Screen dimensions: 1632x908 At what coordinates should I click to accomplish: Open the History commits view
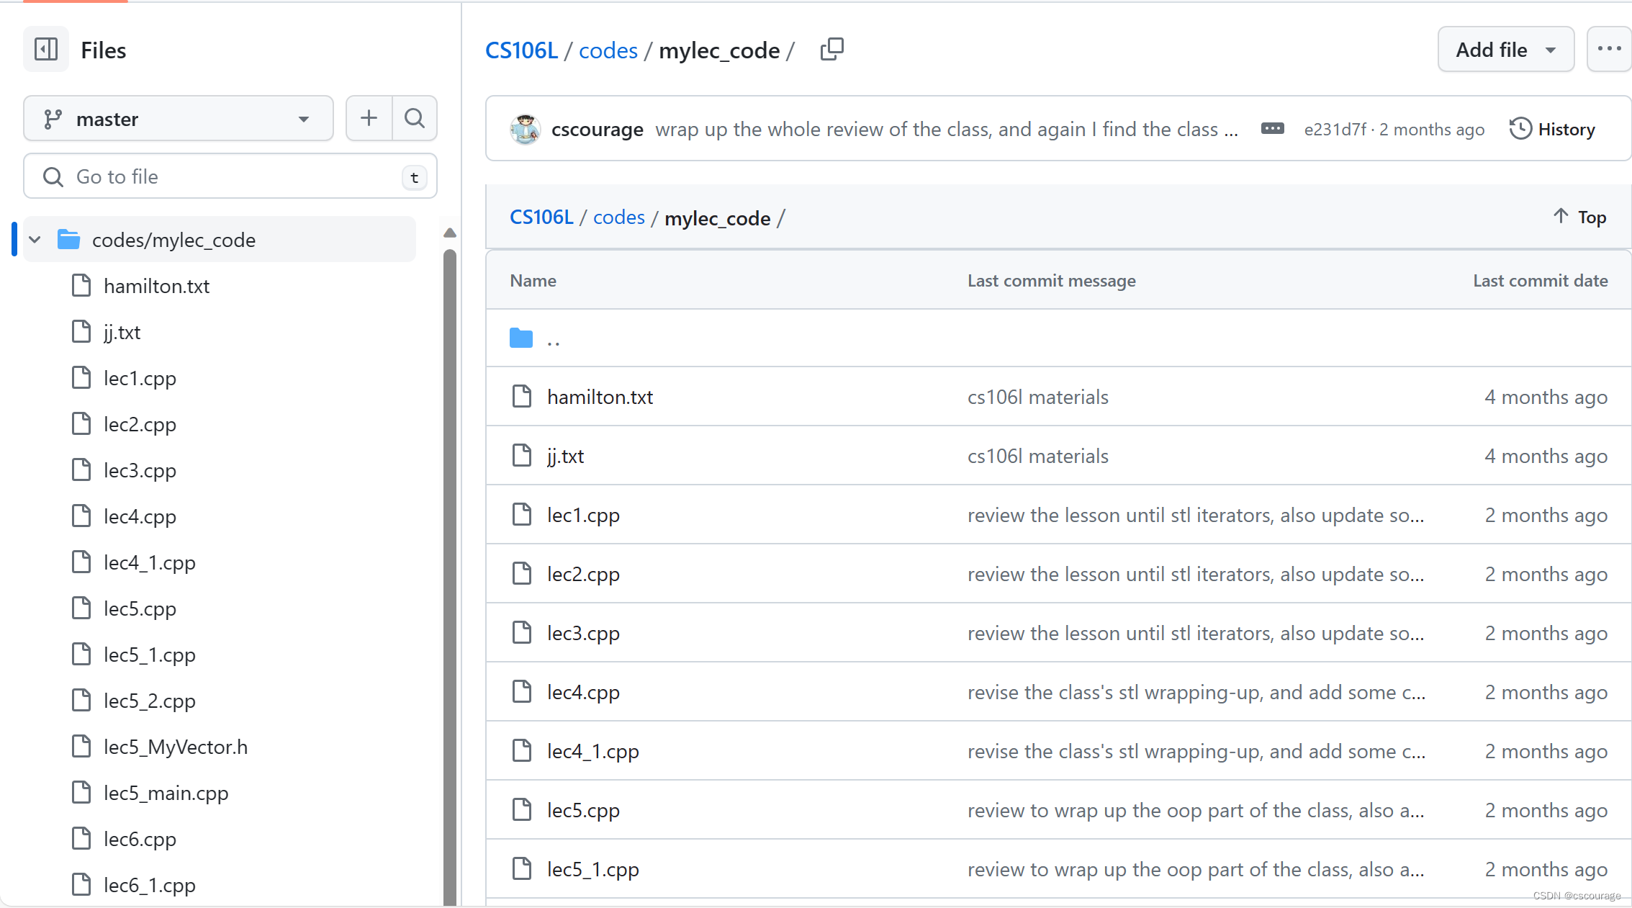[x=1553, y=130]
